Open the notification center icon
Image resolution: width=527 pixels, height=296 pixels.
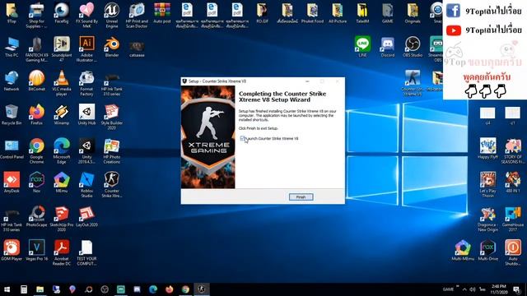tap(516, 289)
